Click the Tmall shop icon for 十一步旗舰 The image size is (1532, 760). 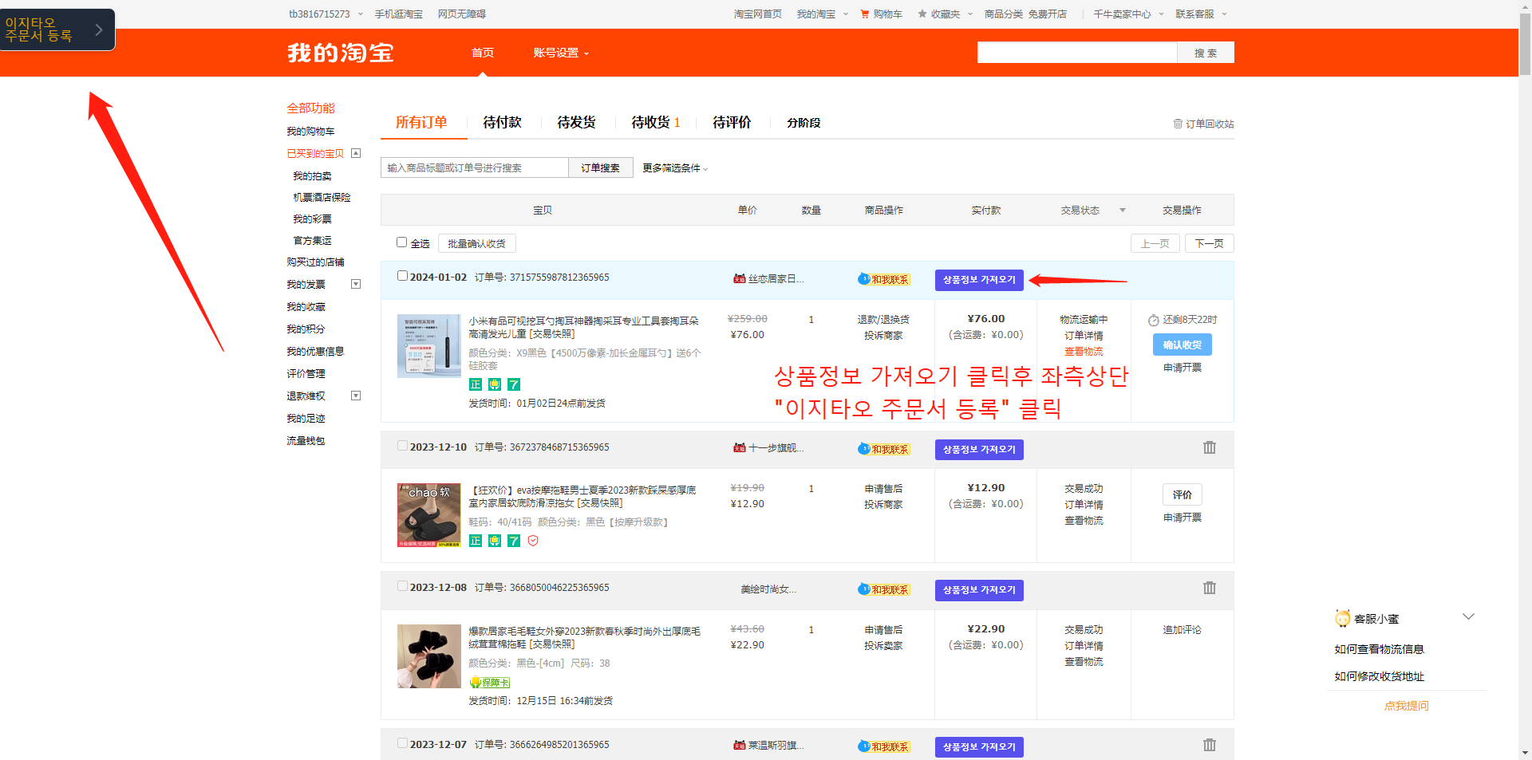pyautogui.click(x=739, y=447)
